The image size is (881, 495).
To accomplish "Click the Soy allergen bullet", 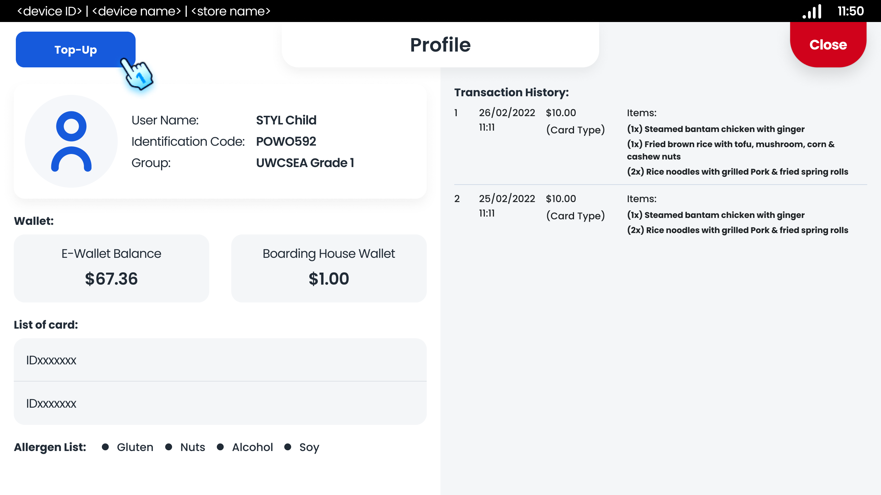I will [x=288, y=447].
